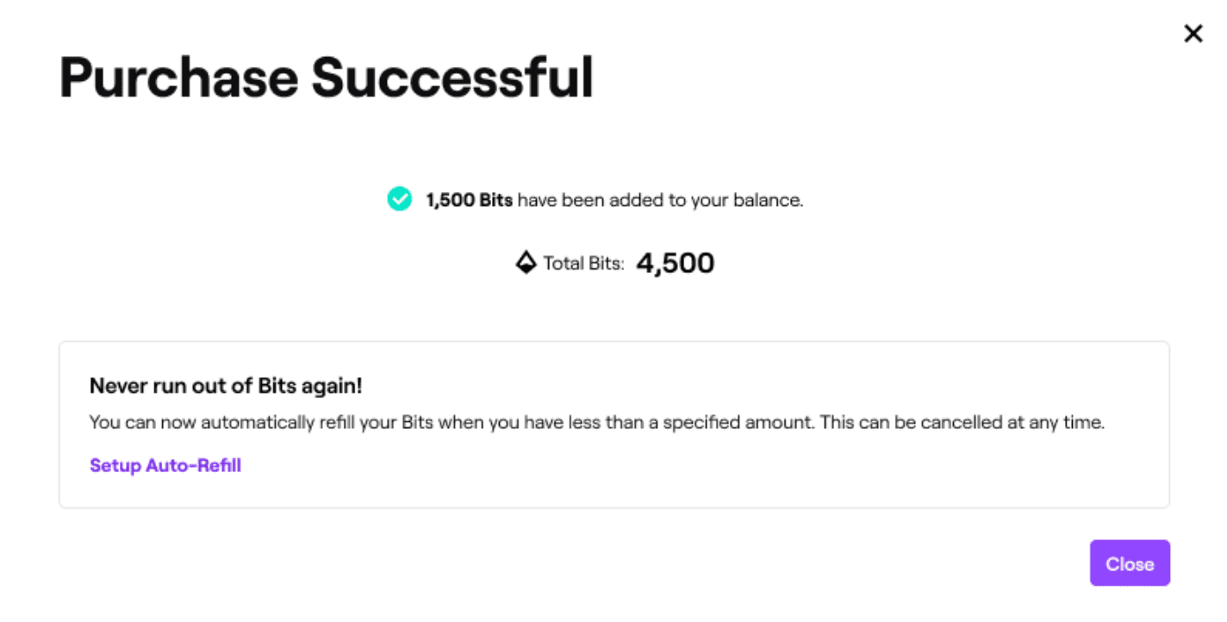Click the teal success checkmark icon

(399, 200)
